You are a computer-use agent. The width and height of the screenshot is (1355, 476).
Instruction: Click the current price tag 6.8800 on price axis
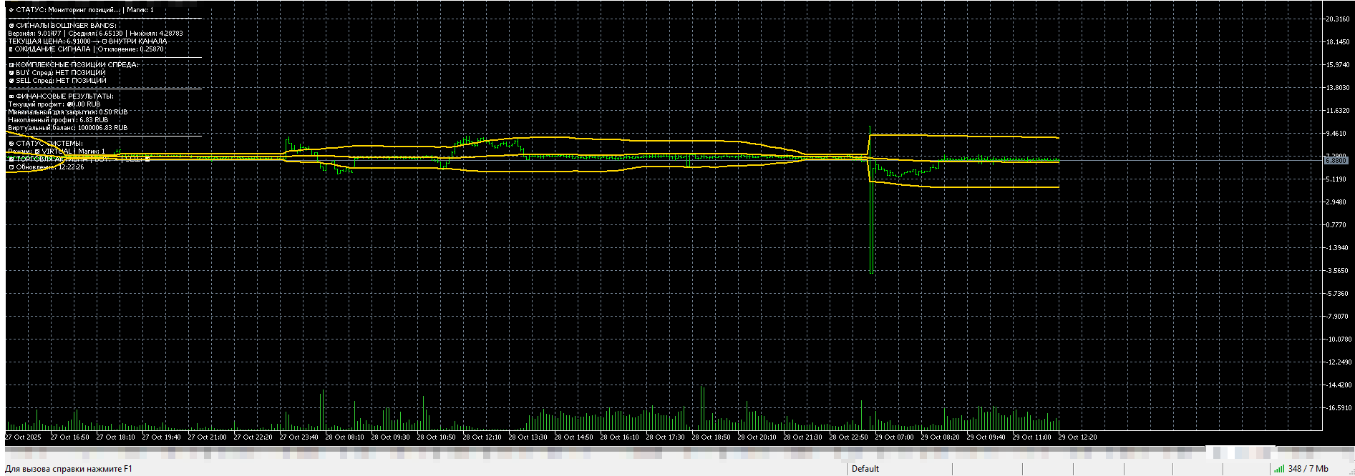click(1336, 161)
